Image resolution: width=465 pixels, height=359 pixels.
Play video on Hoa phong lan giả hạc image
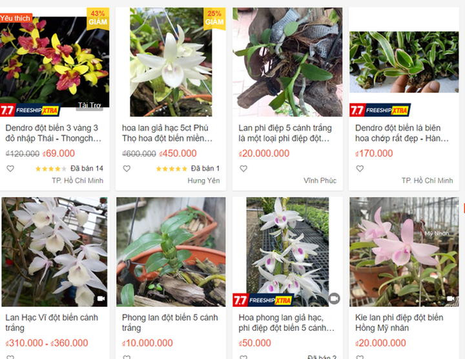pyautogui.click(x=335, y=298)
